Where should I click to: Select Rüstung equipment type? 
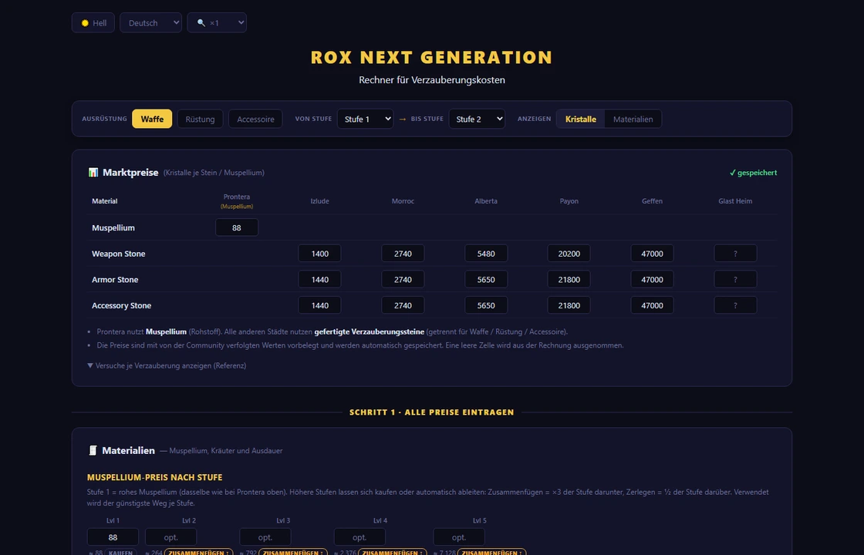coord(200,119)
